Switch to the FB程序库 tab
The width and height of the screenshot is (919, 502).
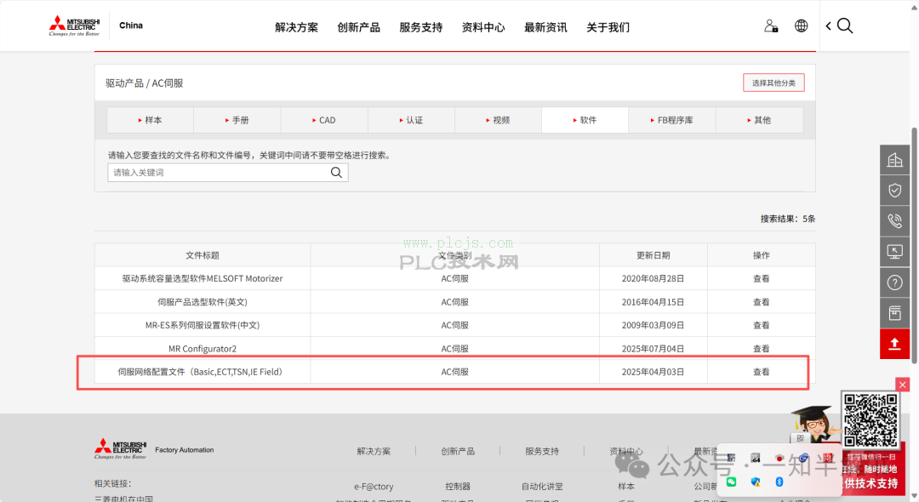click(672, 120)
